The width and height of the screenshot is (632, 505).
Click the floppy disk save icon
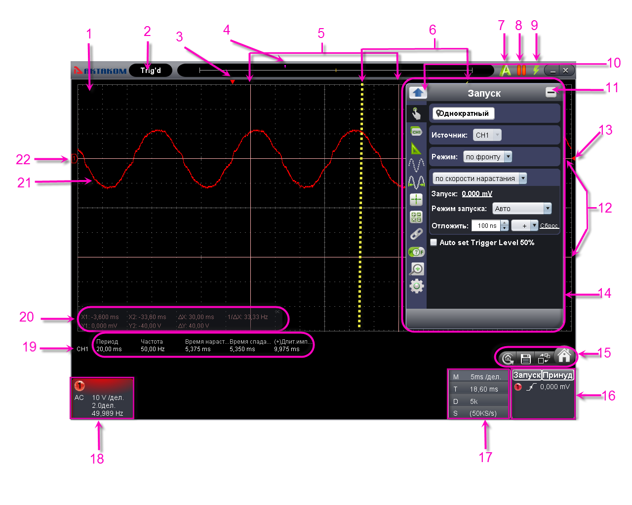coord(526,359)
